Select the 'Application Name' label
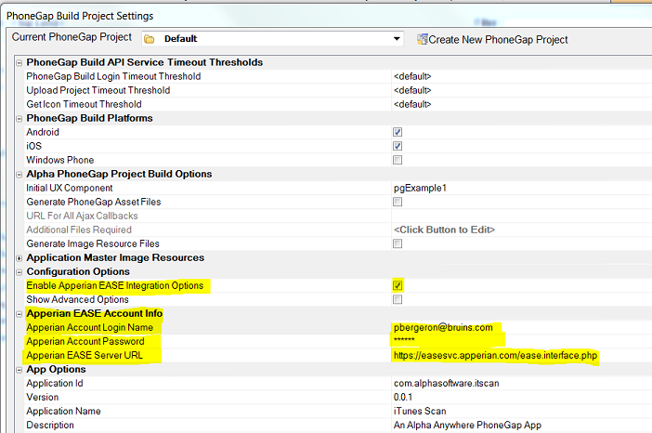Image resolution: width=652 pixels, height=433 pixels. pos(63,411)
